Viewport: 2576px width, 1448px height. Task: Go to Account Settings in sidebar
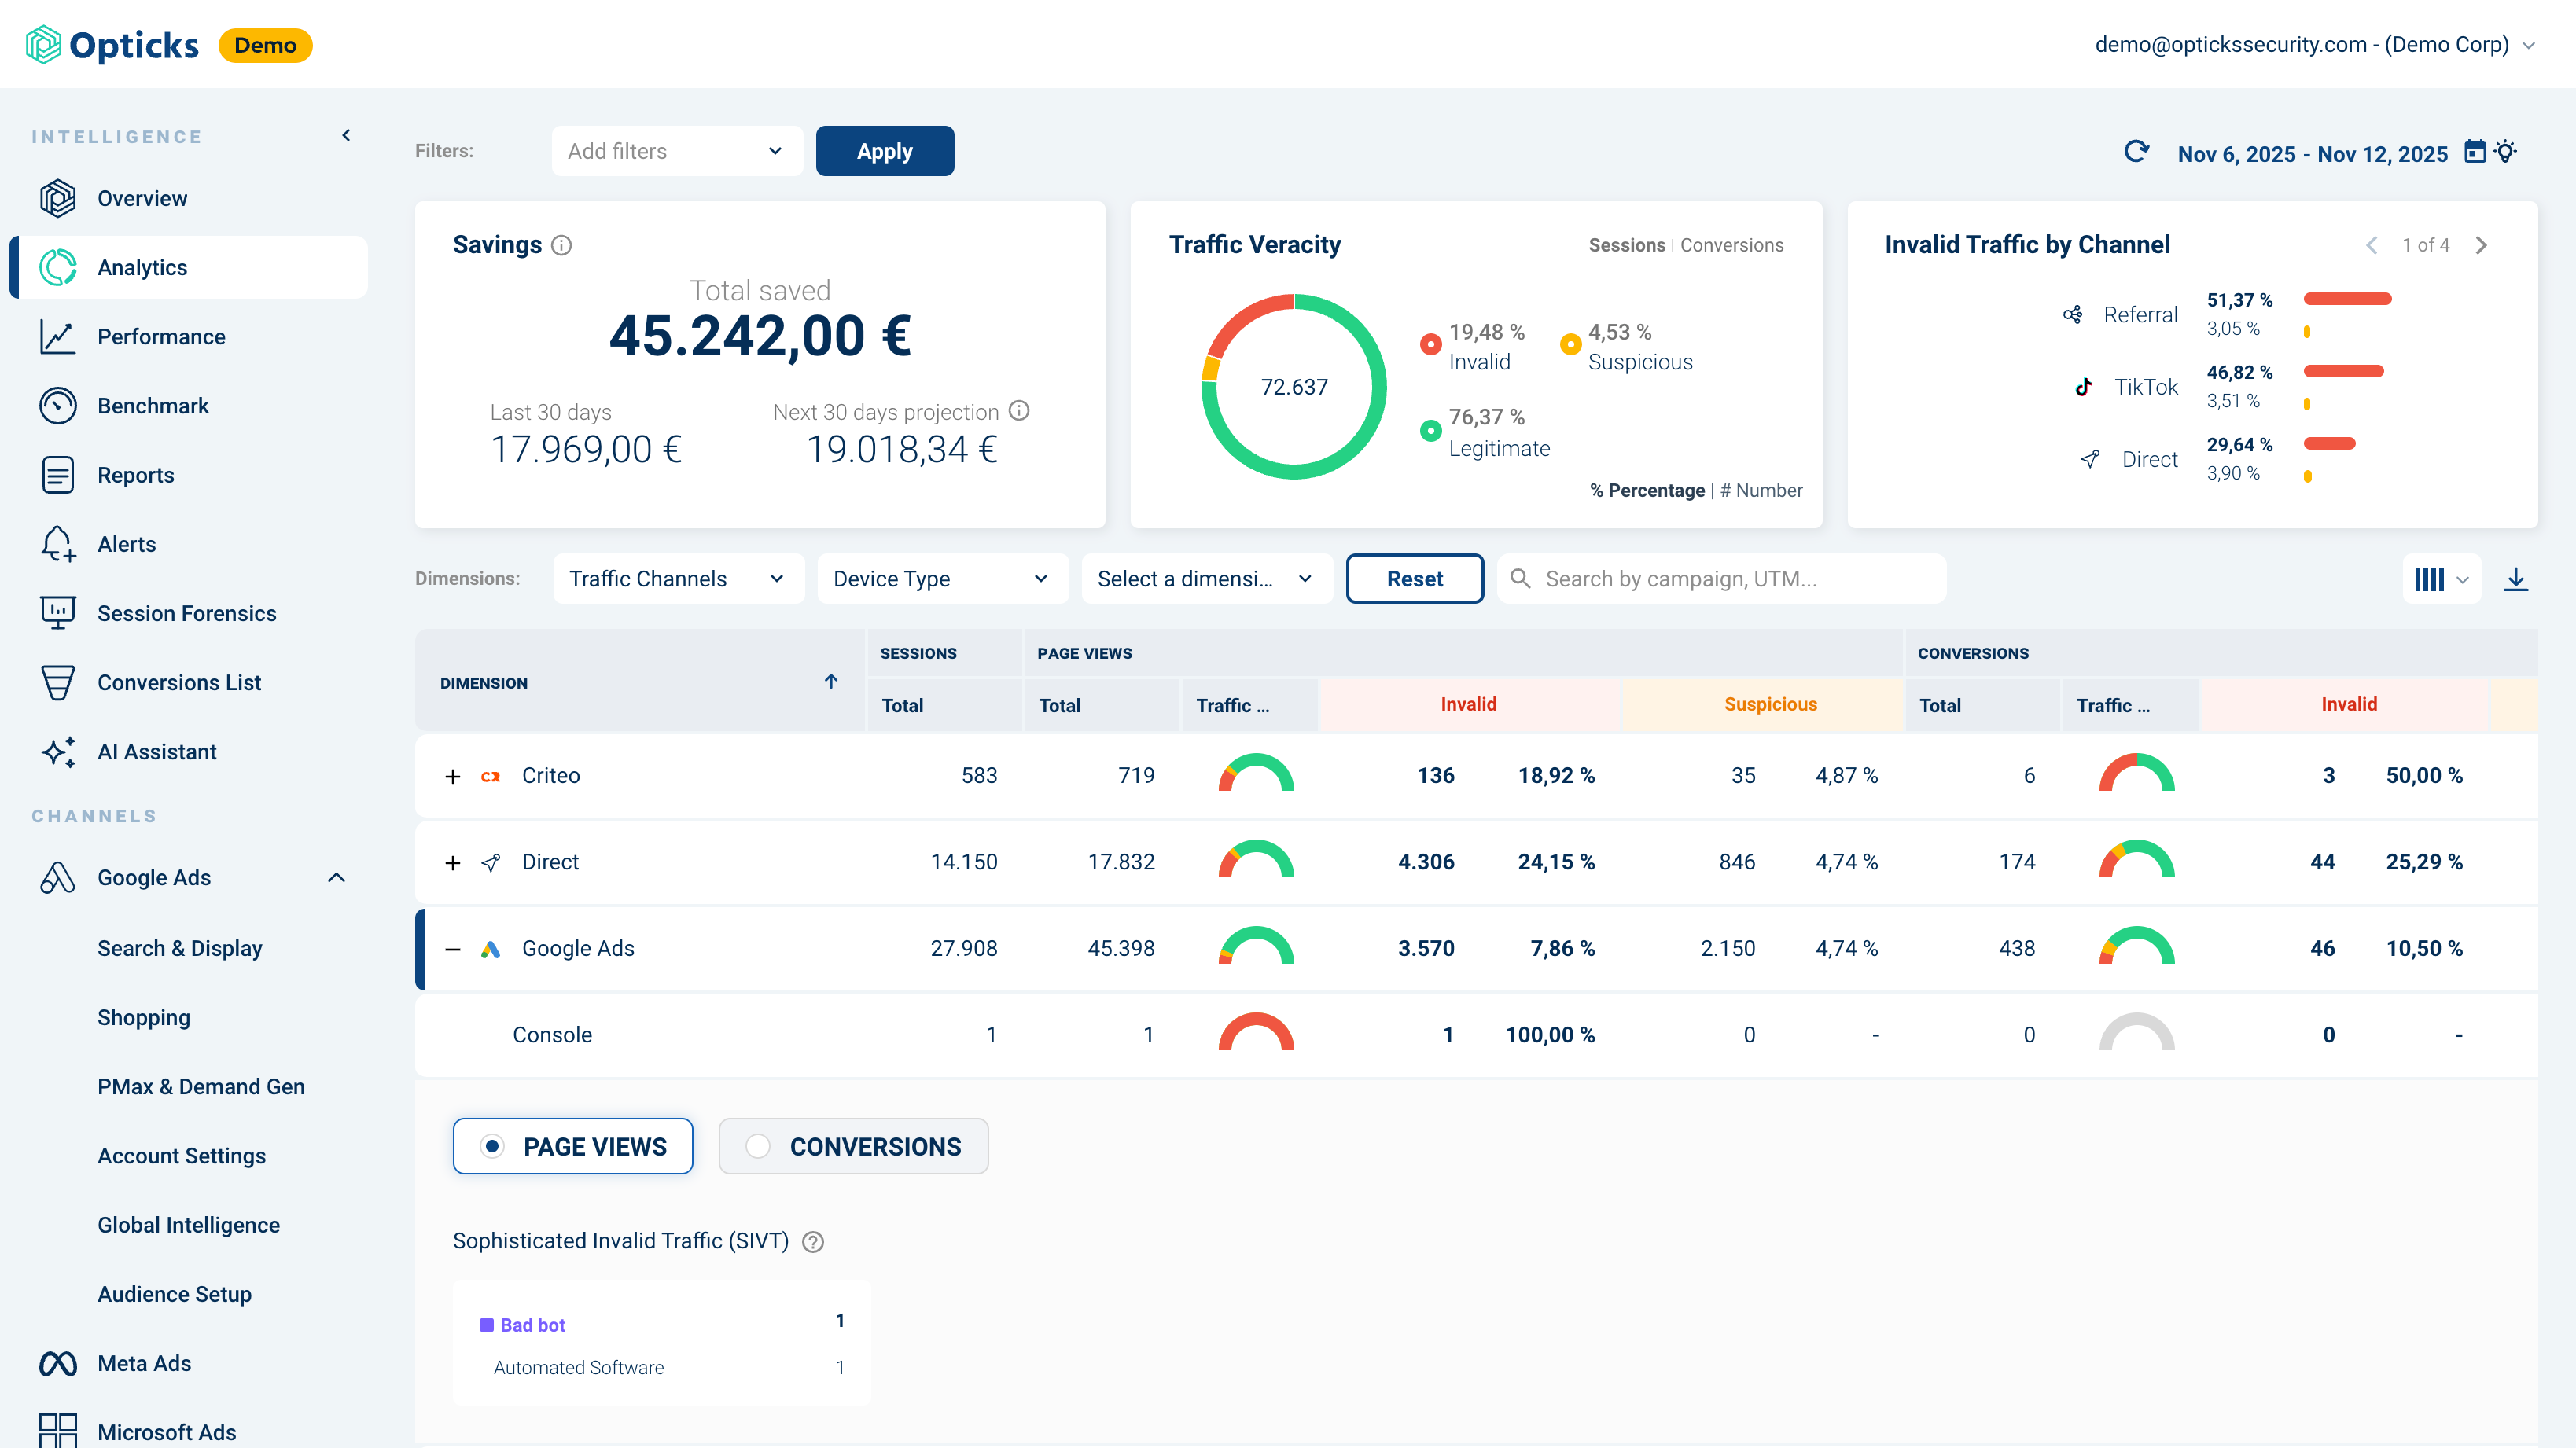(x=182, y=1155)
